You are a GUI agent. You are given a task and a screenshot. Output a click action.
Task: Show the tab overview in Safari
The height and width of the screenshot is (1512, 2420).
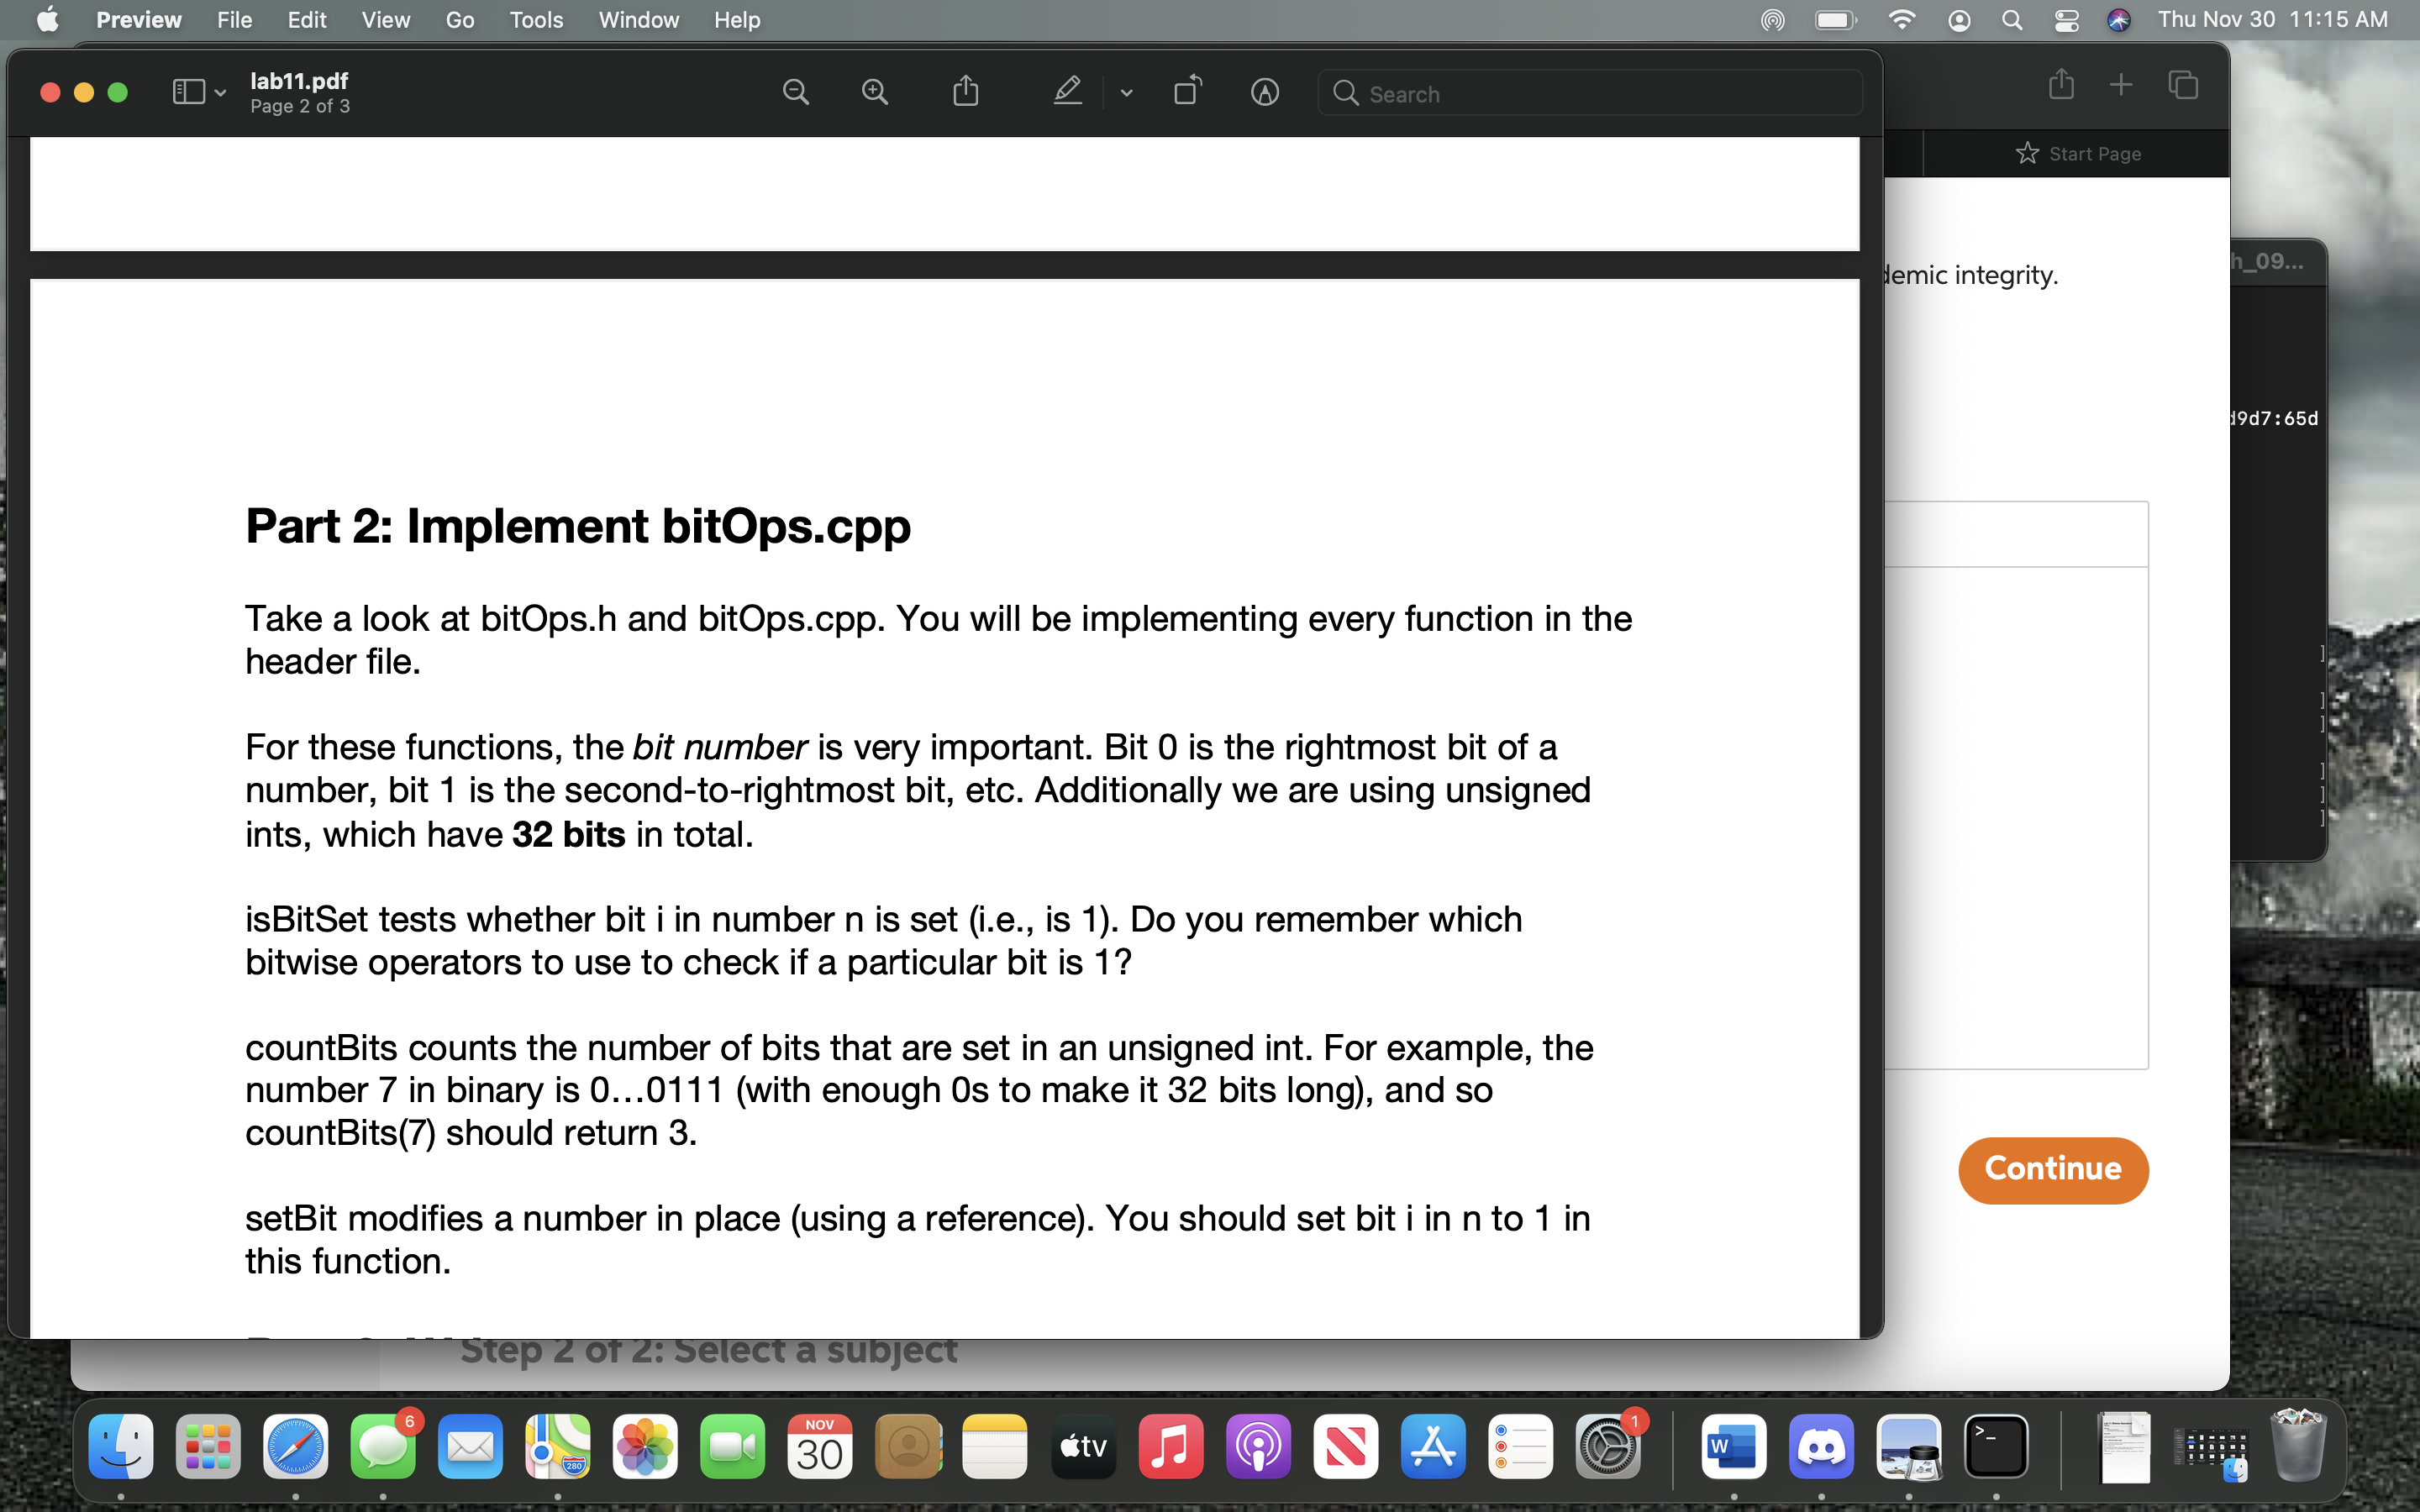(x=2183, y=85)
